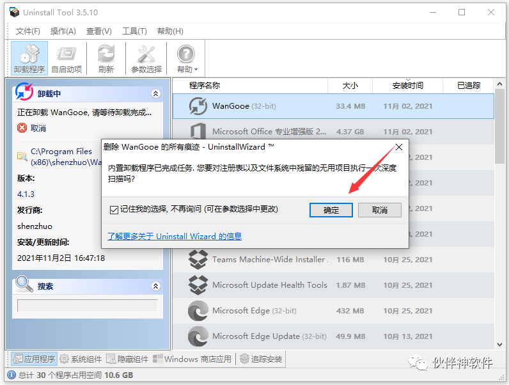Viewport: 509px width, 385px height.
Task: Sort by 大小 column header
Action: 350,85
